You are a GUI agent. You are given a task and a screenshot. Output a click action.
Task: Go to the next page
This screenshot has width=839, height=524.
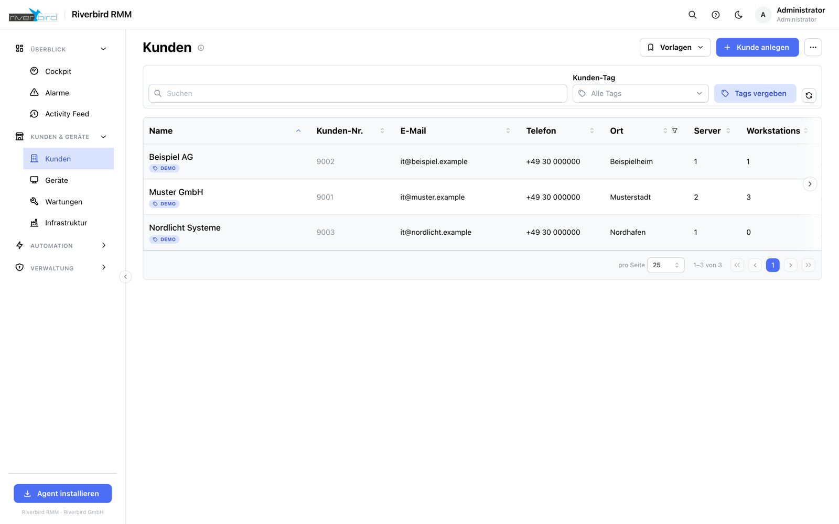pos(791,265)
